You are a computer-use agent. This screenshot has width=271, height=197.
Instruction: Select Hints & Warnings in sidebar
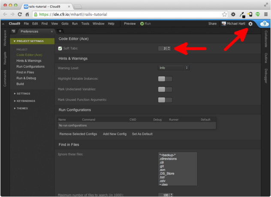[29, 61]
